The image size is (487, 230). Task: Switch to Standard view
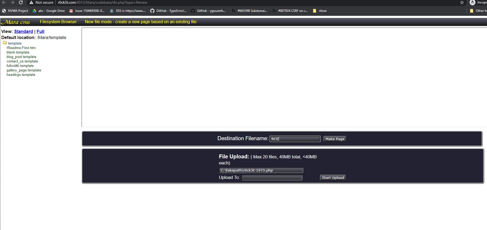23,31
